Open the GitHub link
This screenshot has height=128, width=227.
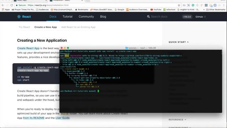tap(200, 17)
